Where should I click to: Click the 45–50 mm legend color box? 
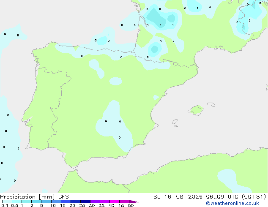coord(124,202)
